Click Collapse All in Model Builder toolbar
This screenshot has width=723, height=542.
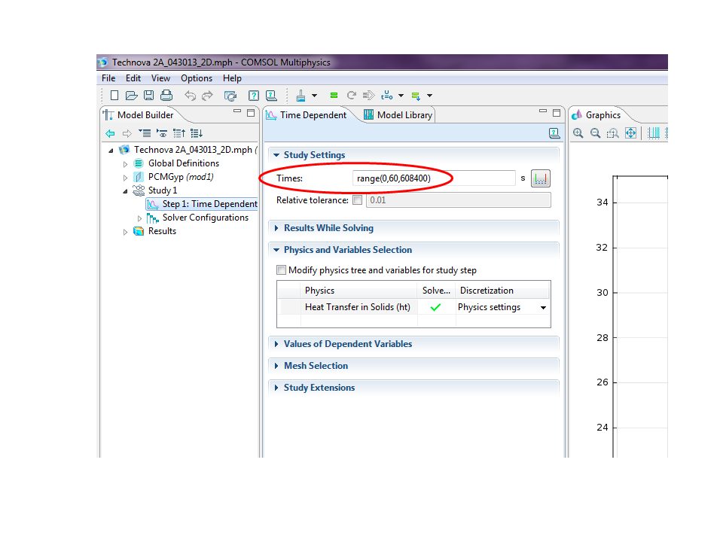[x=178, y=133]
